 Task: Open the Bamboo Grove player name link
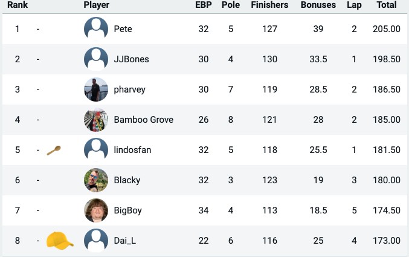click(143, 120)
